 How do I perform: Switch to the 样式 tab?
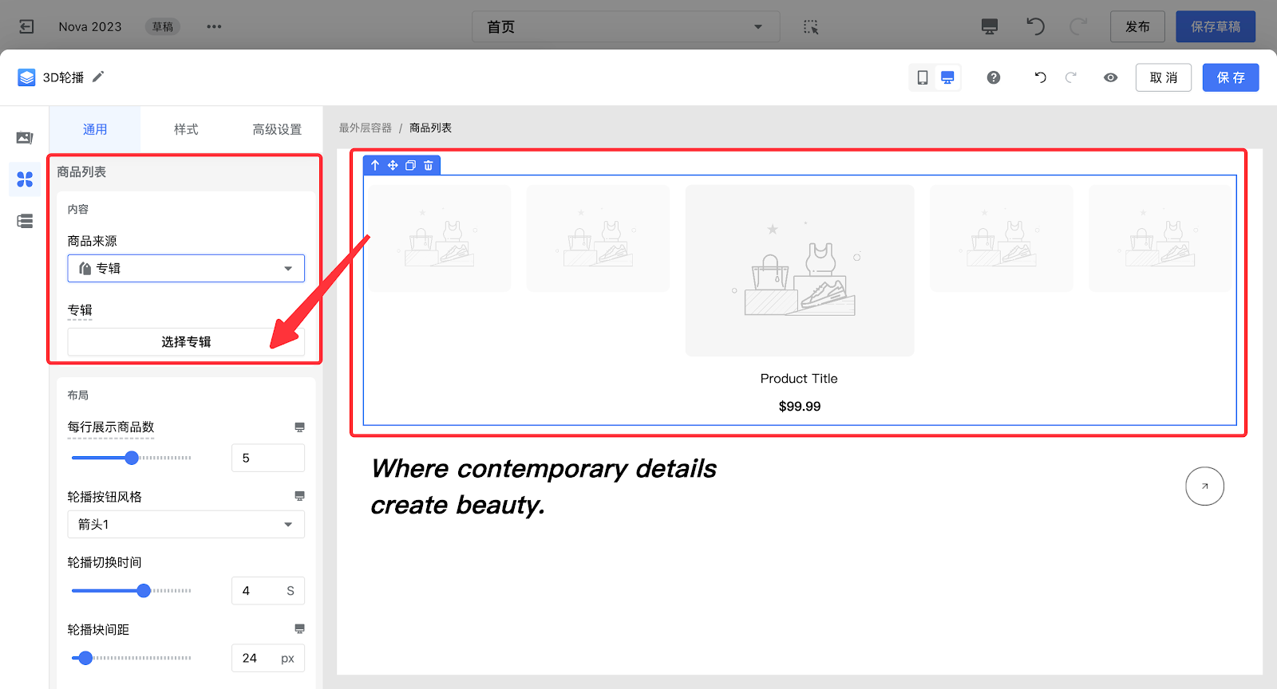coord(186,129)
